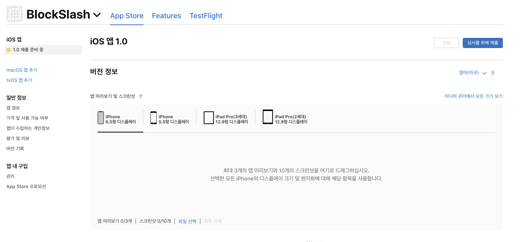Click the iPhone 6.5형 device icon
The image size is (532, 242).
[x=101, y=118]
